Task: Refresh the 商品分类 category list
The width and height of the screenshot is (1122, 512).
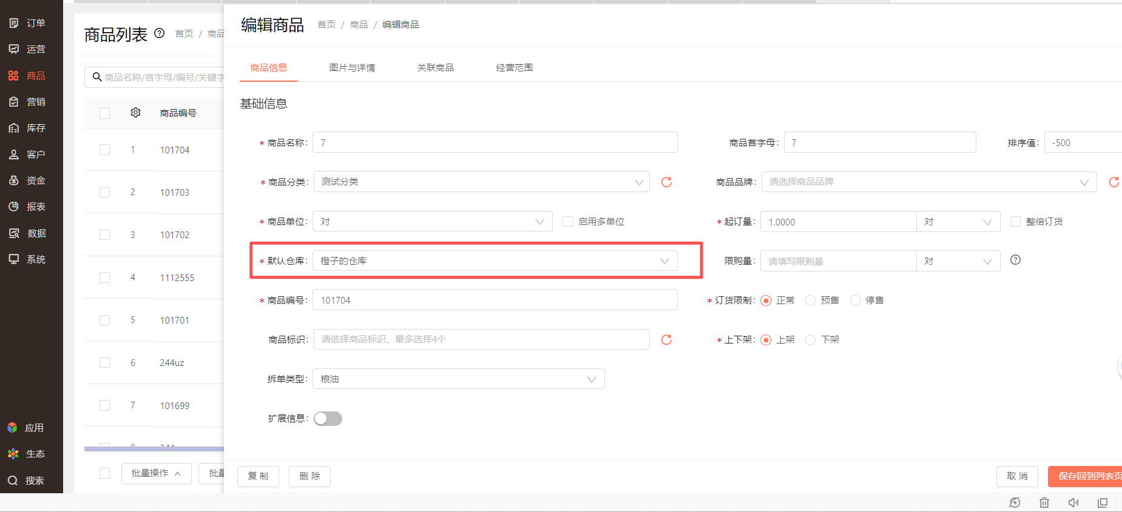Action: [x=666, y=182]
